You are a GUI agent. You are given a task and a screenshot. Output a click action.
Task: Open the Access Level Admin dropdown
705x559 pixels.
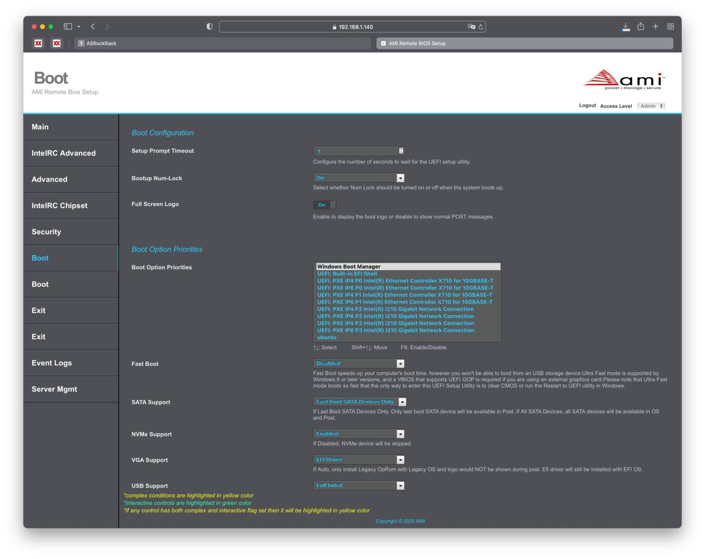pos(651,106)
